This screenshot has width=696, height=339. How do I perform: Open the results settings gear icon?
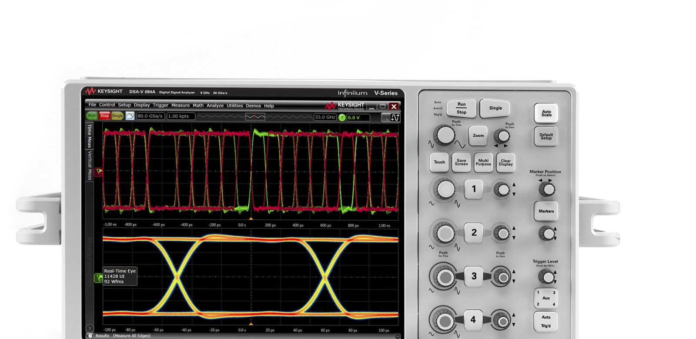pos(90,336)
